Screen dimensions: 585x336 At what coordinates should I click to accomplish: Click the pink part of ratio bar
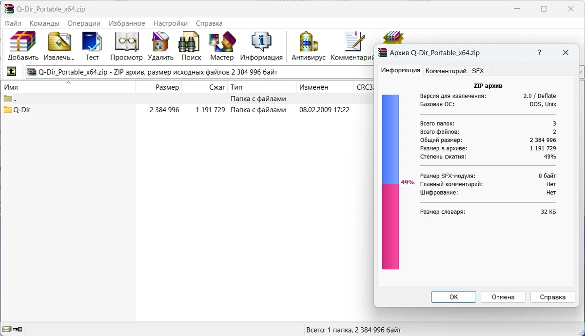click(390, 226)
